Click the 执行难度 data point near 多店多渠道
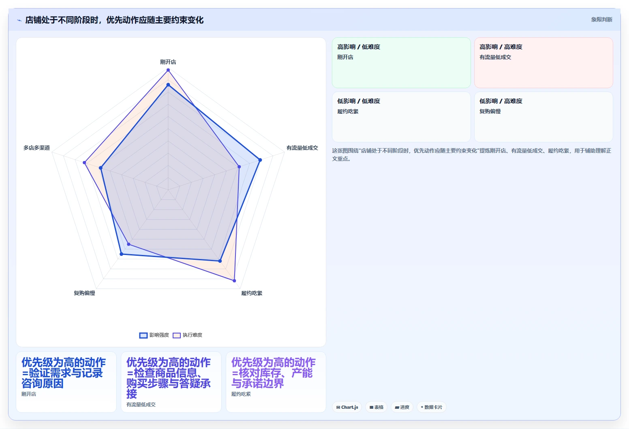Image resolution: width=629 pixels, height=429 pixels. click(x=84, y=163)
